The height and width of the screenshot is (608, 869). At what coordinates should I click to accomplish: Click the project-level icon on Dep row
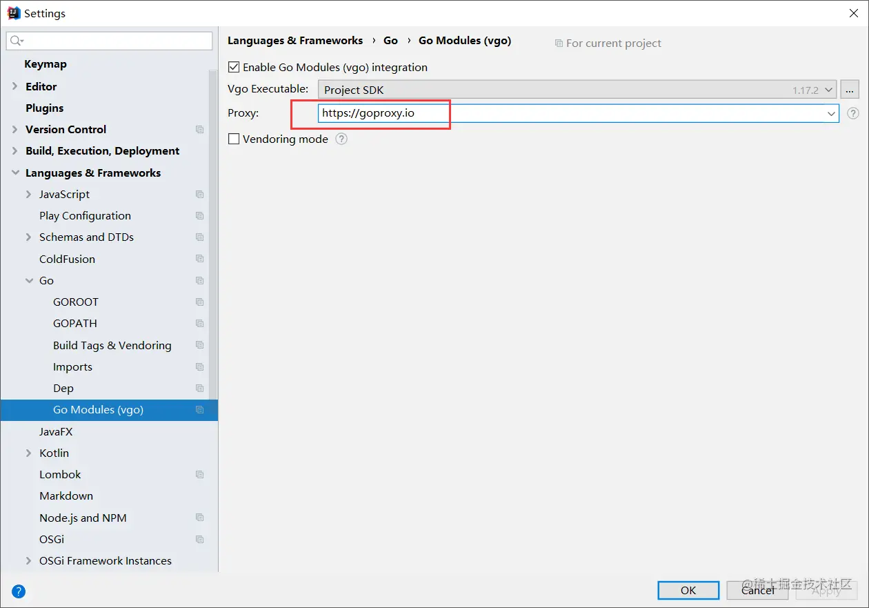click(200, 389)
